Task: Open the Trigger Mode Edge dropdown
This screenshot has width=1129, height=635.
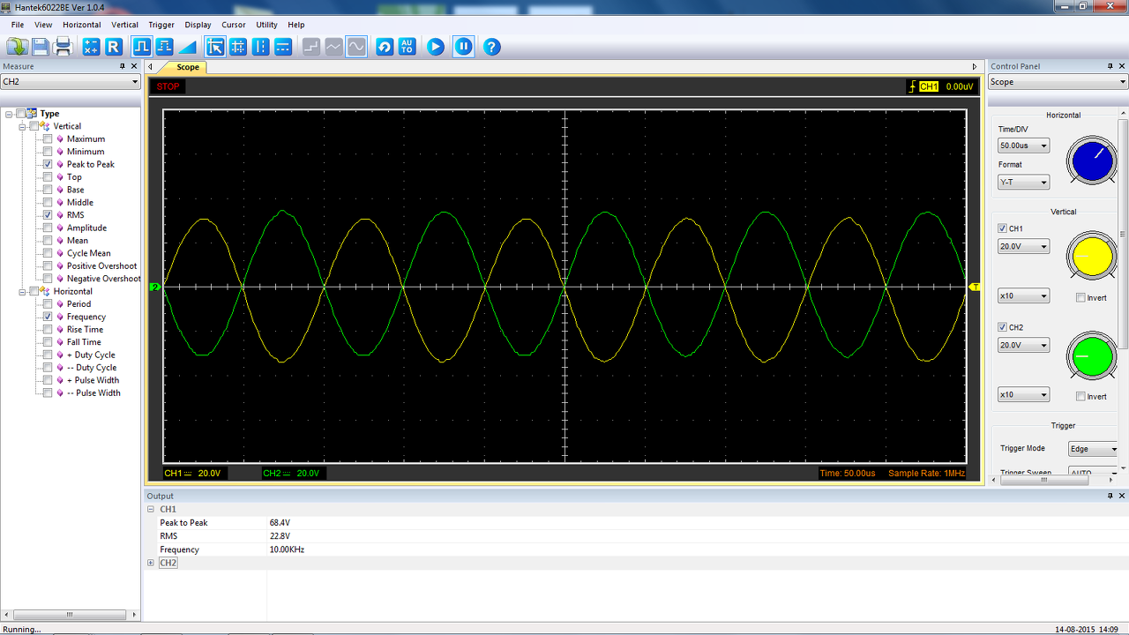Action: click(1094, 449)
